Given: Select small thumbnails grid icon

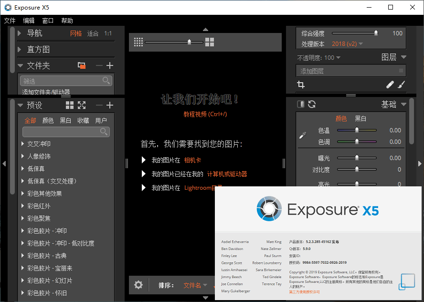Looking at the screenshot, I should tap(138, 42).
